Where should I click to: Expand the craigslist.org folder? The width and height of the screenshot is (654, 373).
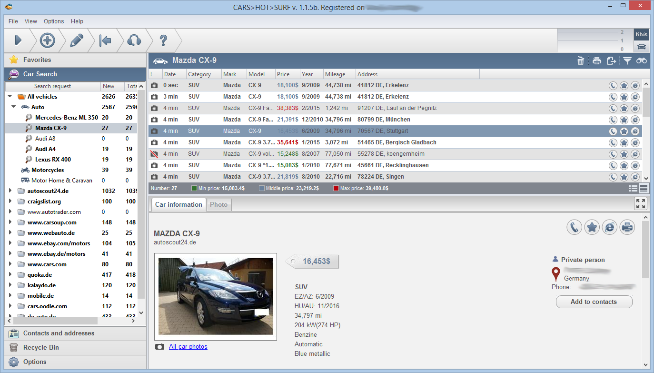[x=10, y=202]
